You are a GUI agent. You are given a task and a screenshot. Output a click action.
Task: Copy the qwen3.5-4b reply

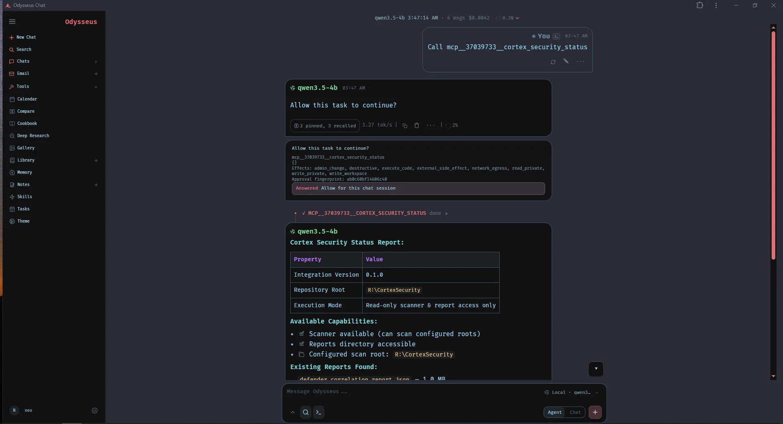pos(405,125)
